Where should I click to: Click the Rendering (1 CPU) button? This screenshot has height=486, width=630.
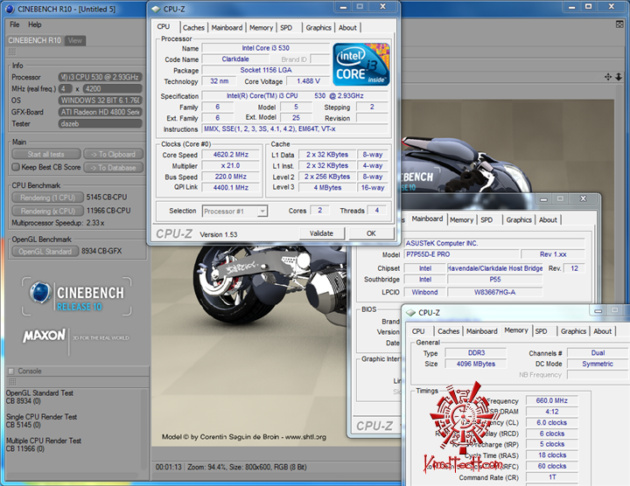(47, 198)
